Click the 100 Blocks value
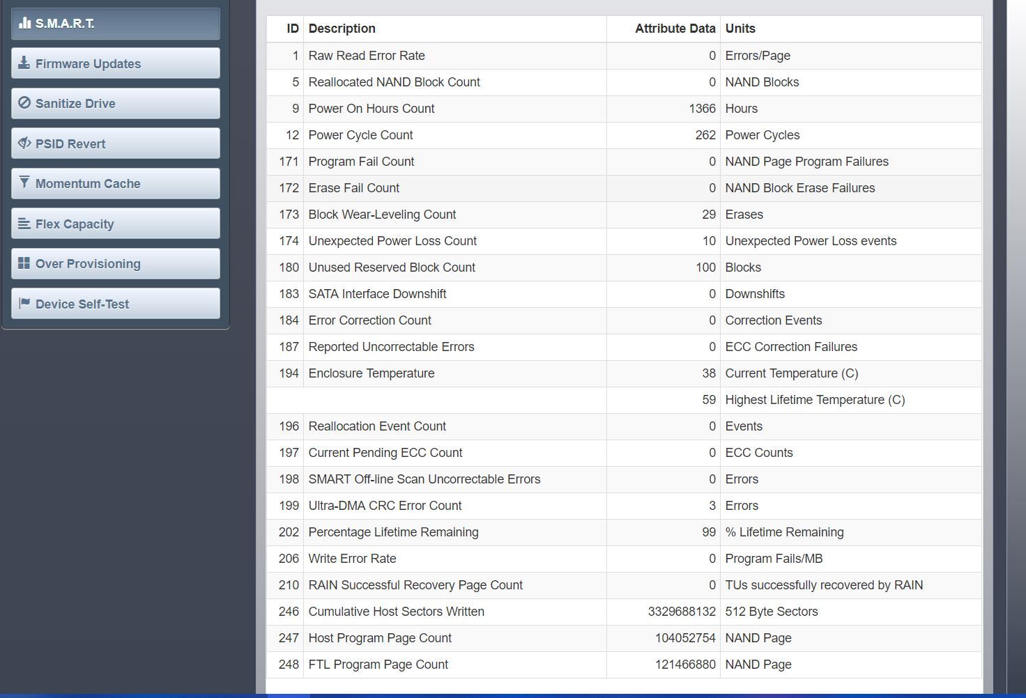Screen dimensions: 1026x698 point(705,267)
